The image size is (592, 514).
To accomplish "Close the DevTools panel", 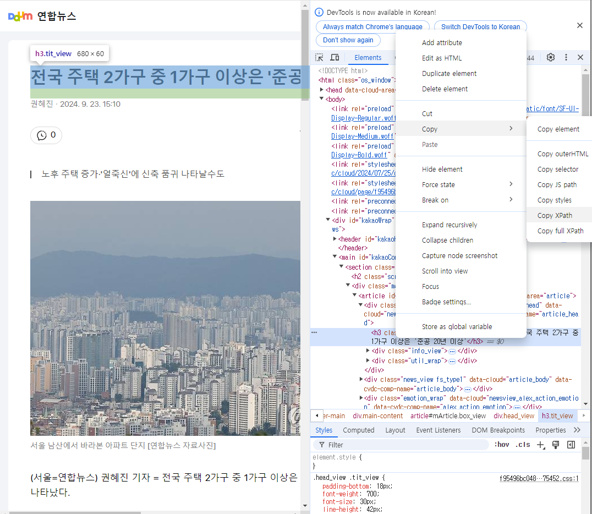I will click(580, 57).
